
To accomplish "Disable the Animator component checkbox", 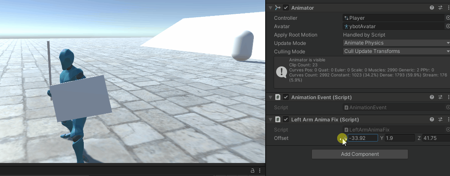I will click(285, 8).
